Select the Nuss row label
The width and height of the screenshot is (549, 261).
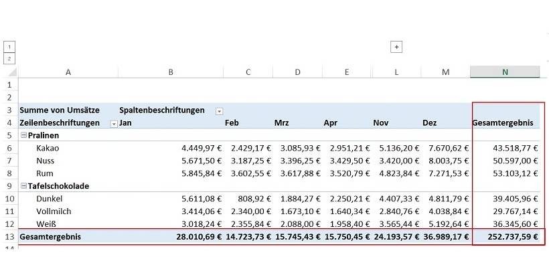coord(46,161)
